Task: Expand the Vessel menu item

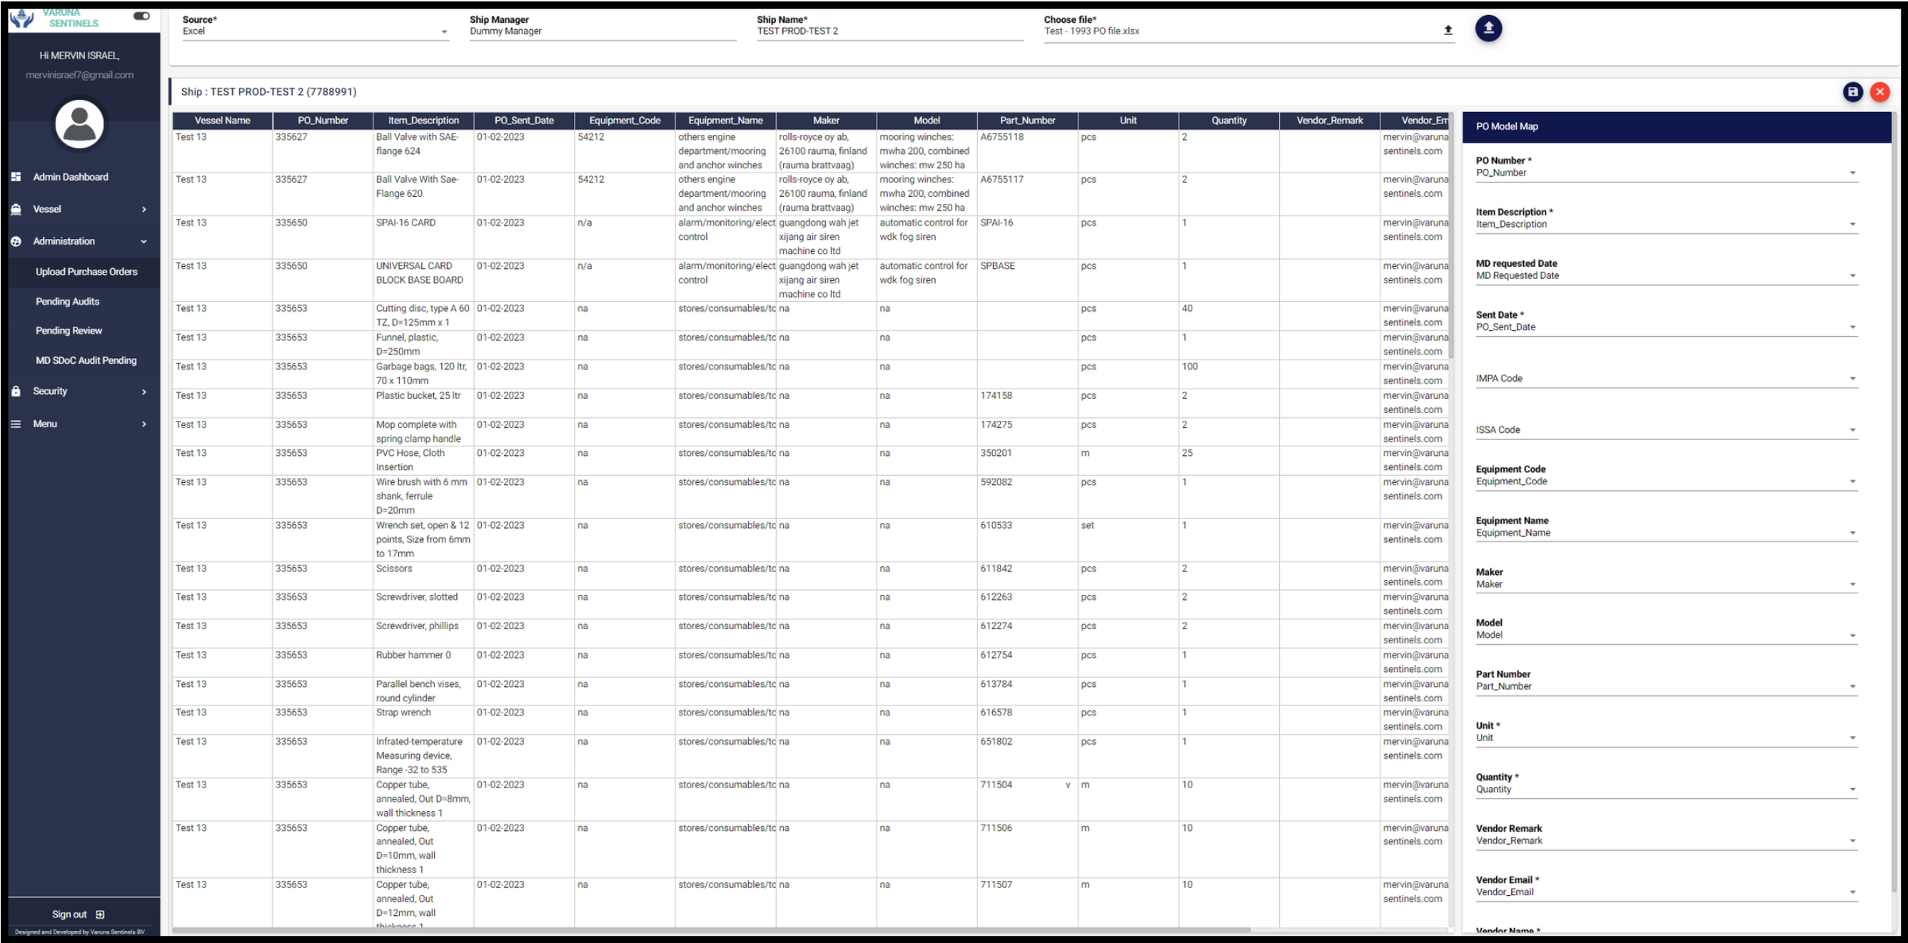Action: click(x=79, y=210)
